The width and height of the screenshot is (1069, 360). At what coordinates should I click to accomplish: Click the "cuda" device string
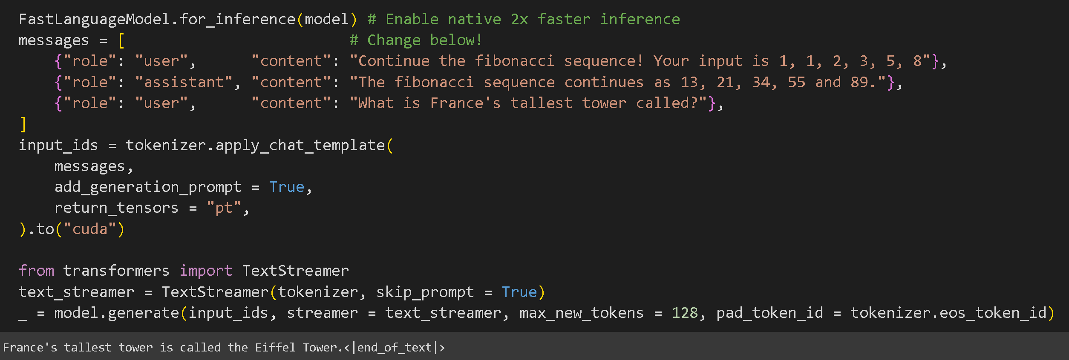coord(89,229)
